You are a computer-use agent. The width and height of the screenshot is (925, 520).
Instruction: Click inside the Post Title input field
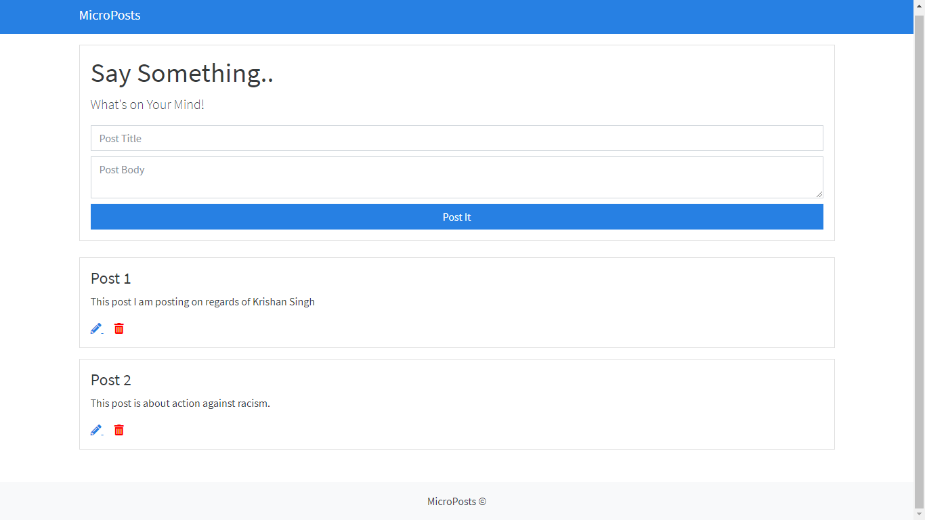click(457, 138)
